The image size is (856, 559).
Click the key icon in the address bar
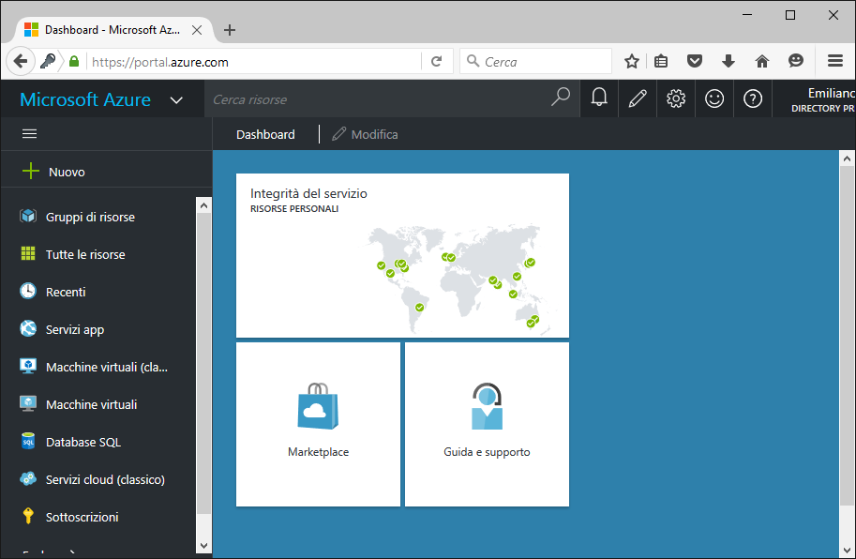[48, 61]
